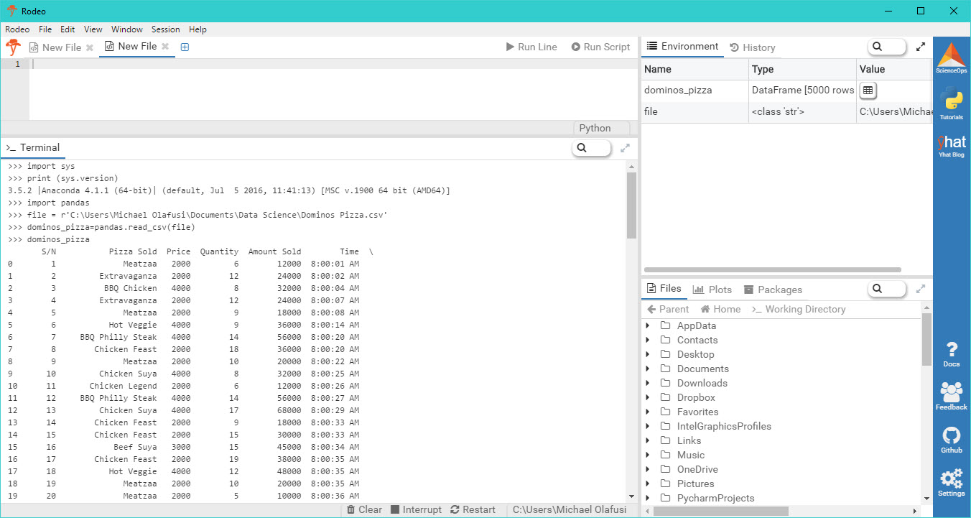Open Settings via the gear icon
The image size is (971, 518).
[x=951, y=481]
